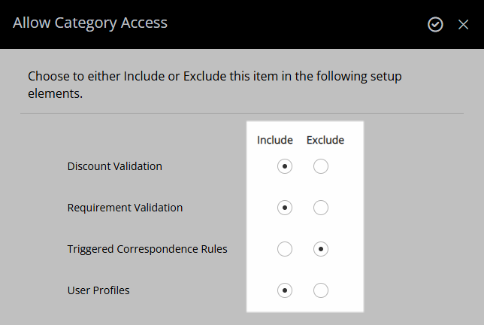
Task: Close the Allow Category Access dialog
Action: 463,24
